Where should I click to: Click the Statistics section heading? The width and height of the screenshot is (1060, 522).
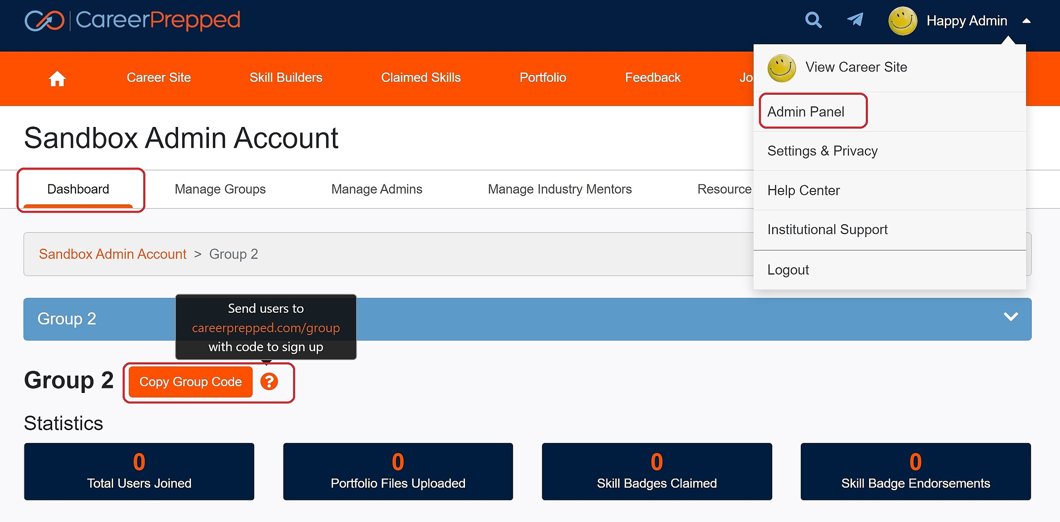point(63,423)
